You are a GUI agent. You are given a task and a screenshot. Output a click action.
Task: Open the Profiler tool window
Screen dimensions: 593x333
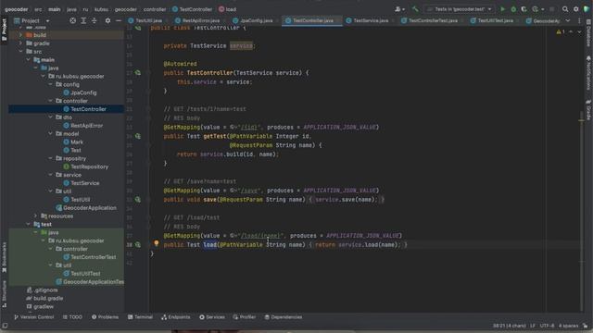(245, 317)
